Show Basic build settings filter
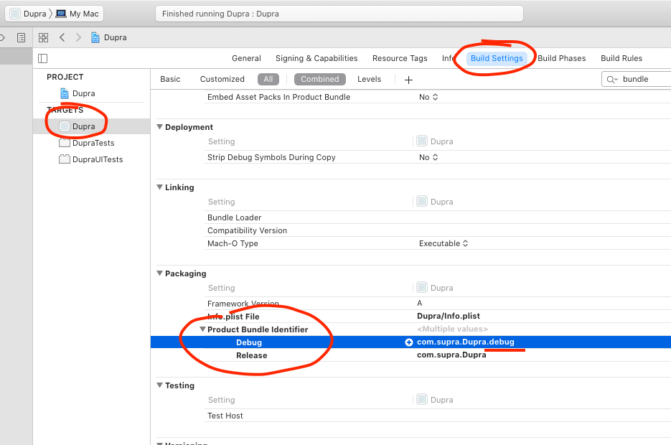The width and height of the screenshot is (671, 445). pyautogui.click(x=170, y=79)
